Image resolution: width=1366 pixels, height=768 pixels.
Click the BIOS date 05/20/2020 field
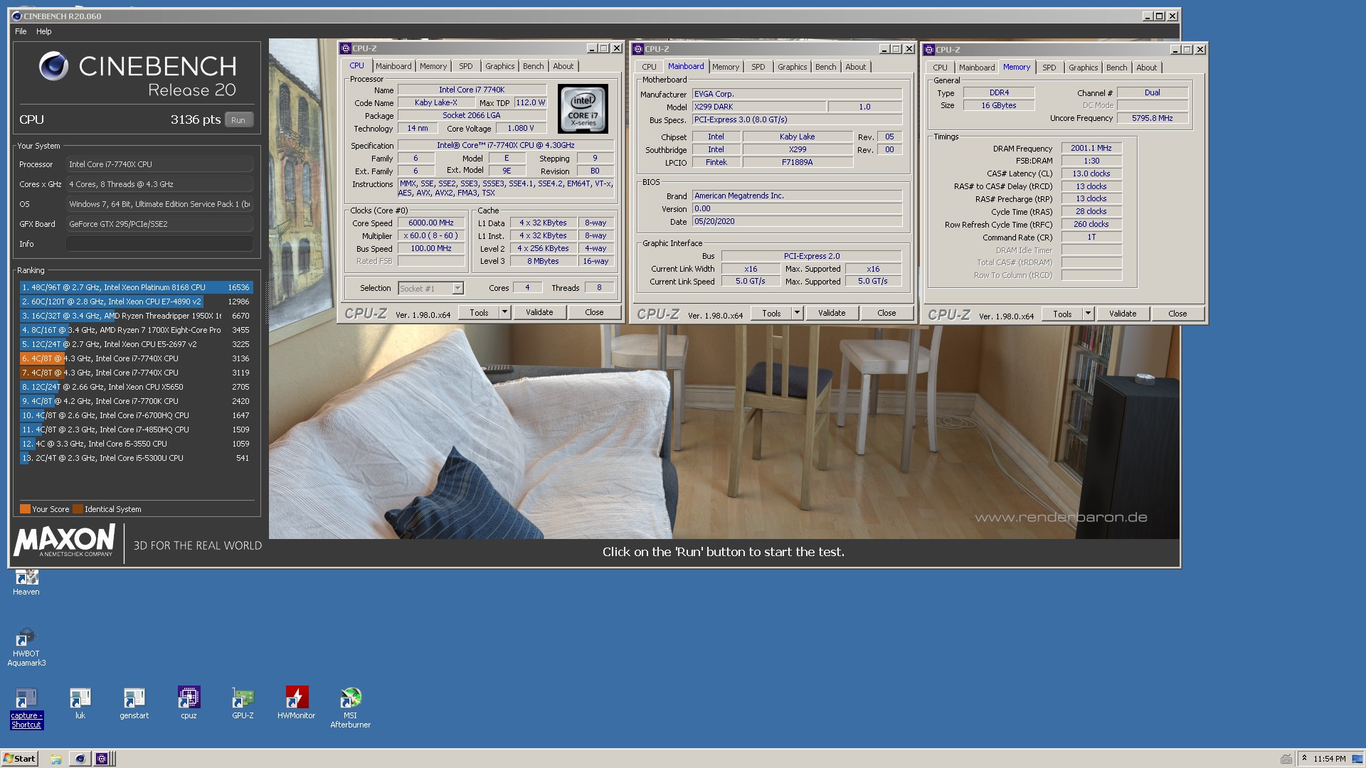coord(797,221)
